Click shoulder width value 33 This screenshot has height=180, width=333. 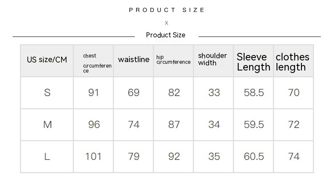(214, 93)
